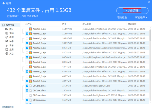Screen dimensions: 152x110
Task: Open the BT 种子 (Torrents) category
Action: 7,41
